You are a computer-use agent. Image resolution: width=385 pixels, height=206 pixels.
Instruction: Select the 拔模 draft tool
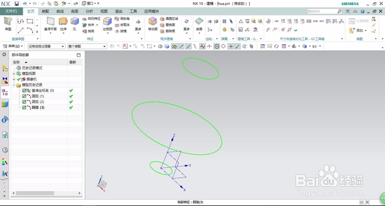click(x=121, y=31)
